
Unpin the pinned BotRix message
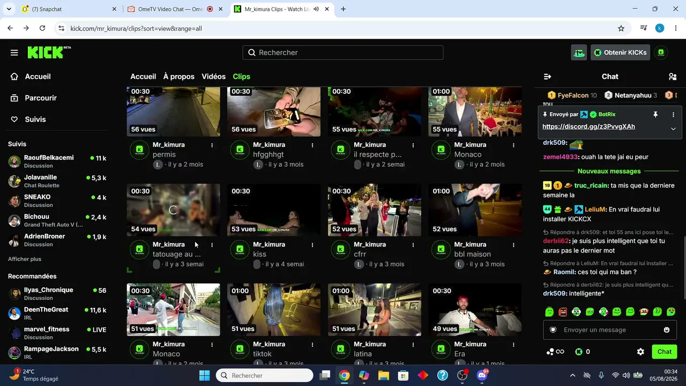tap(655, 115)
